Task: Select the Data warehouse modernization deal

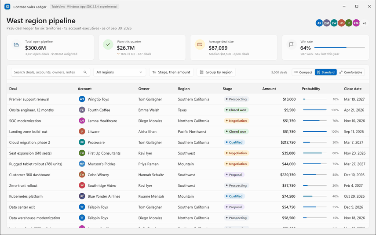Action: pos(35,218)
